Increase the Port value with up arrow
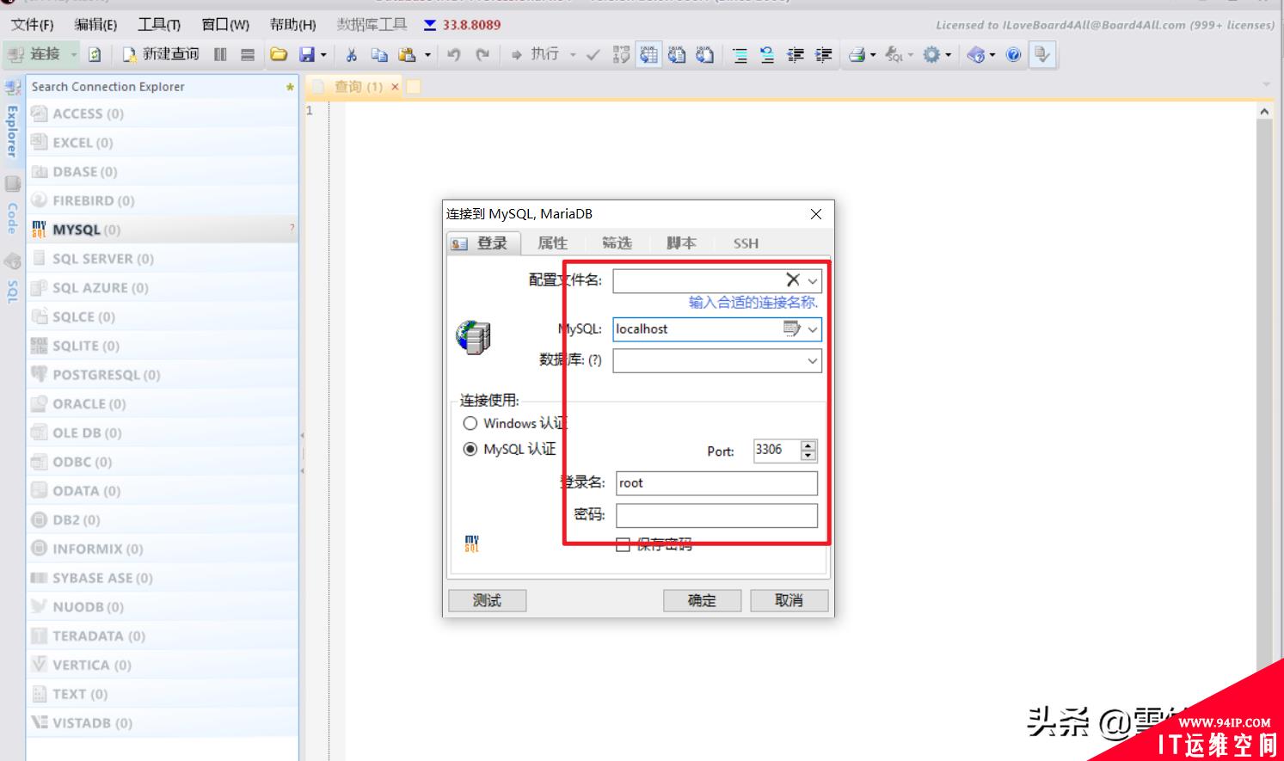Screen dimensions: 1284x761 coord(808,445)
